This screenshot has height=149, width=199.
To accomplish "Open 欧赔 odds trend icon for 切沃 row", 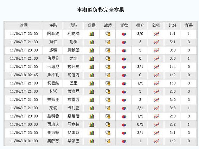I will (156, 92).
